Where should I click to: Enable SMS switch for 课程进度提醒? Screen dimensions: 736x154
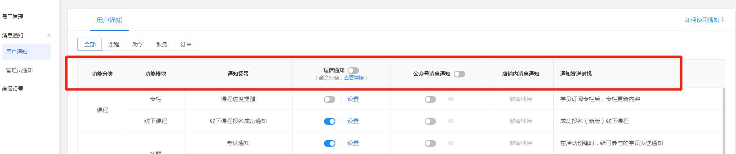pyautogui.click(x=330, y=99)
